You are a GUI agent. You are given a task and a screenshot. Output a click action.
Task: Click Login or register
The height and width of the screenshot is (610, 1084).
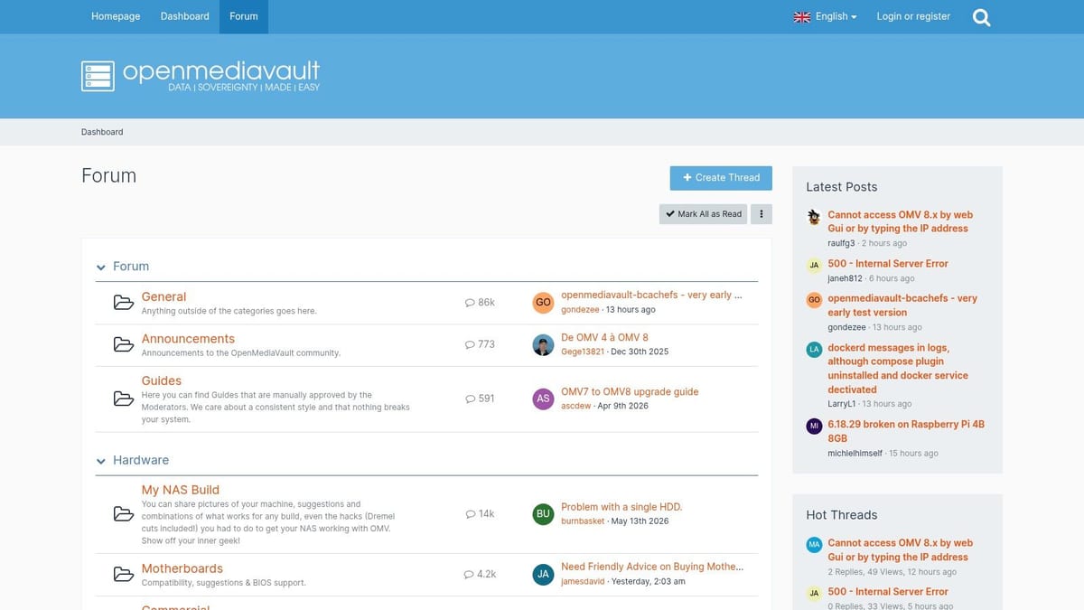[913, 16]
